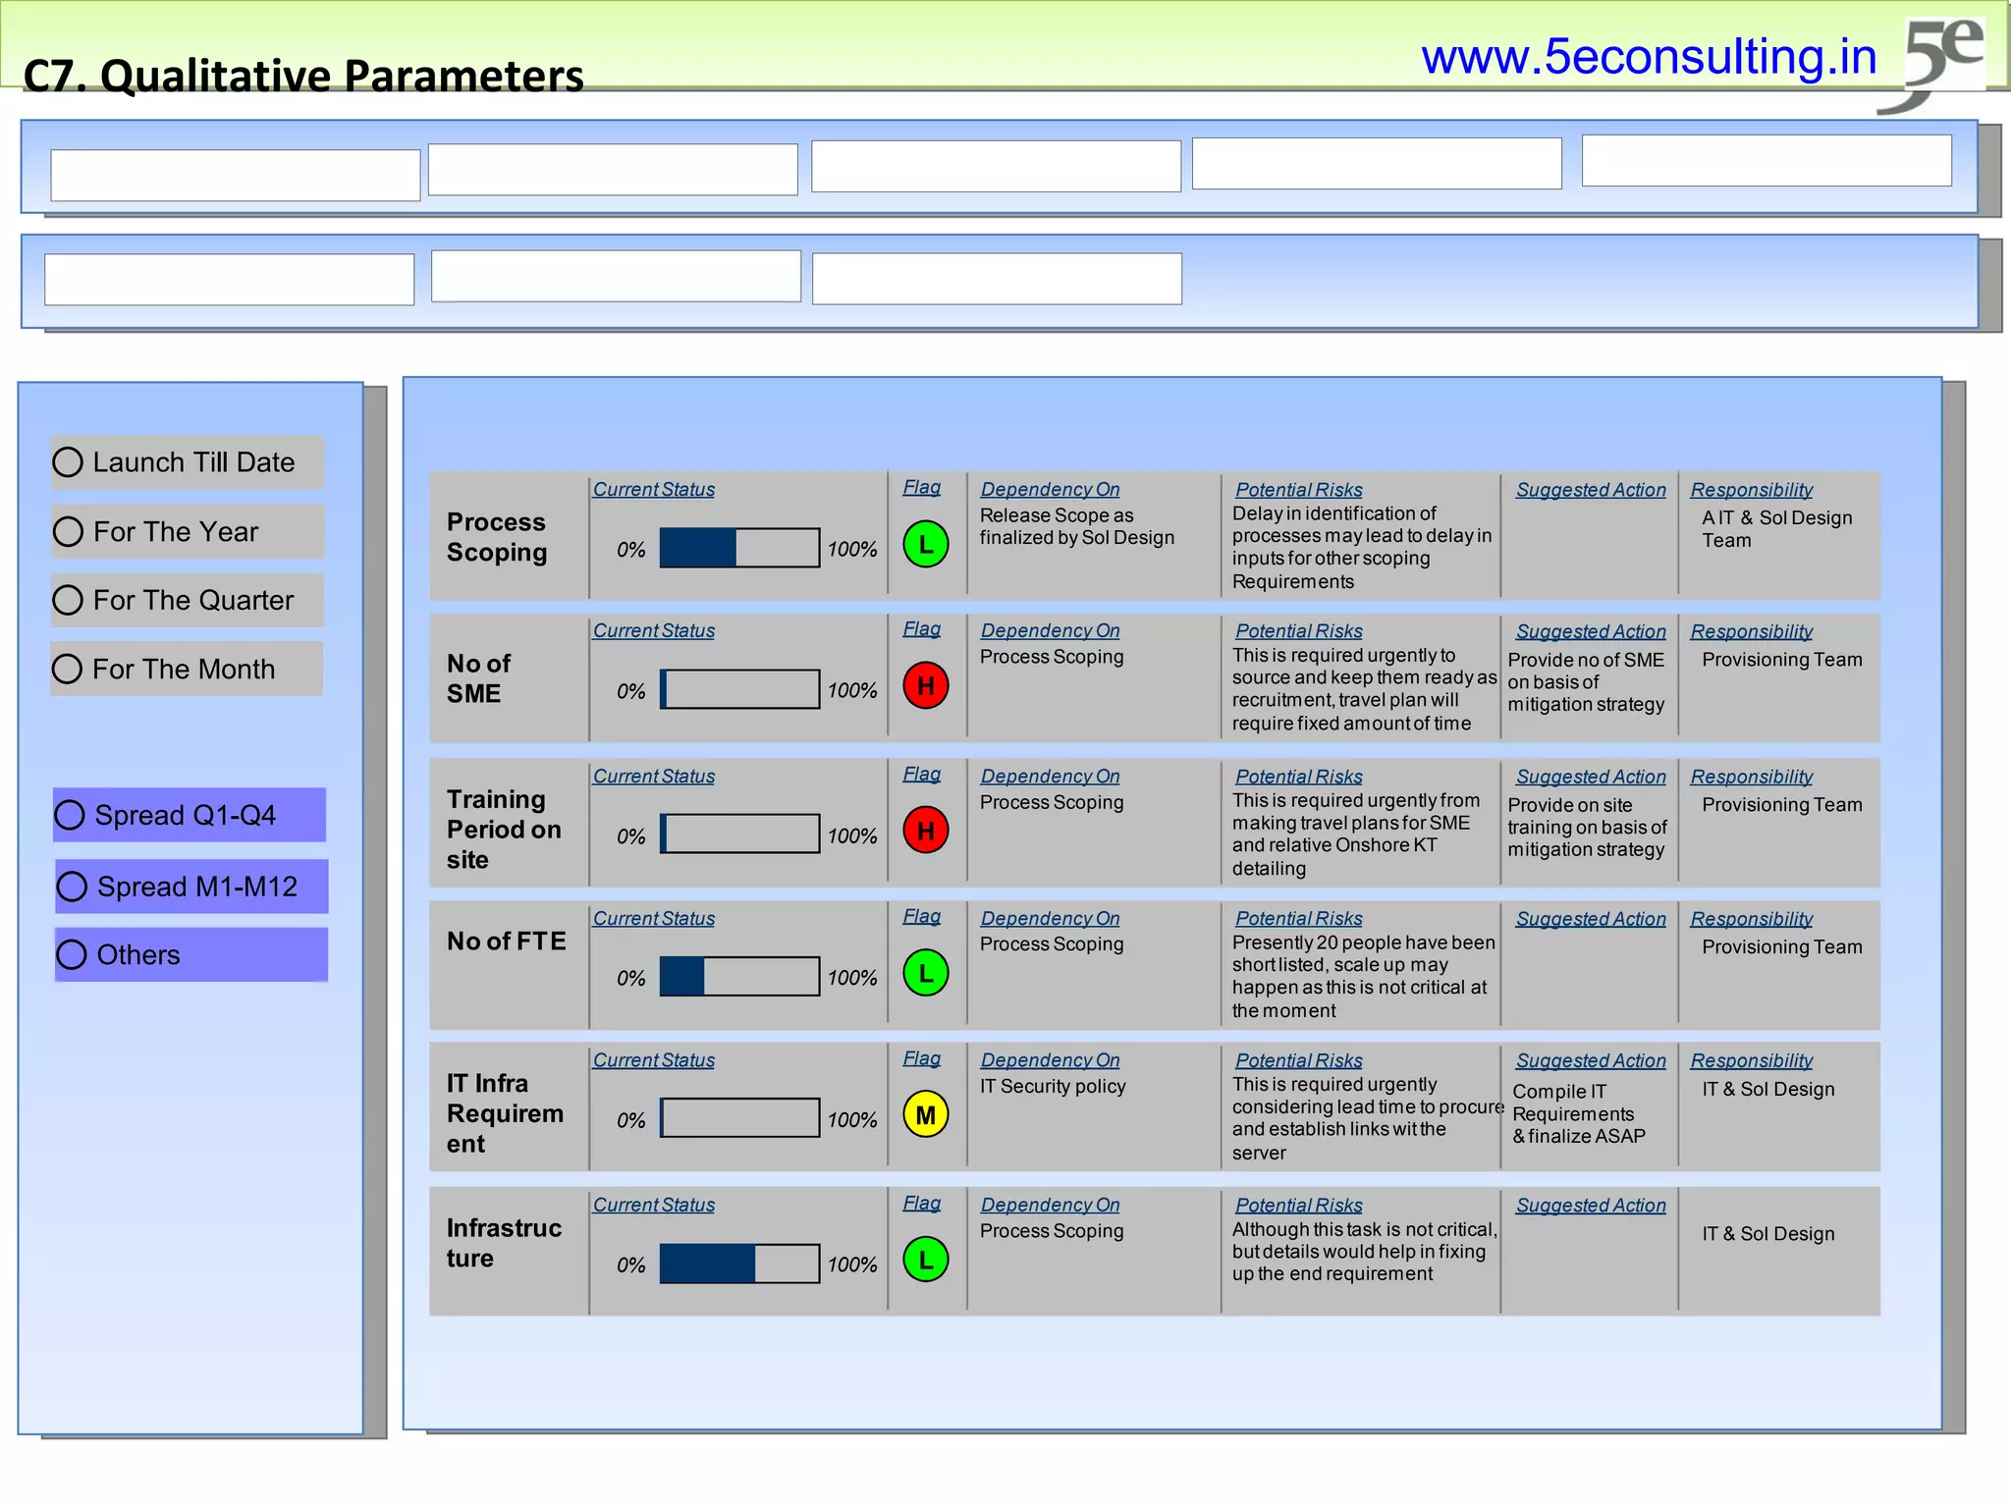Click Potential Risks link in No of SME row
Screen dimensions: 2011x1508
tap(1298, 631)
